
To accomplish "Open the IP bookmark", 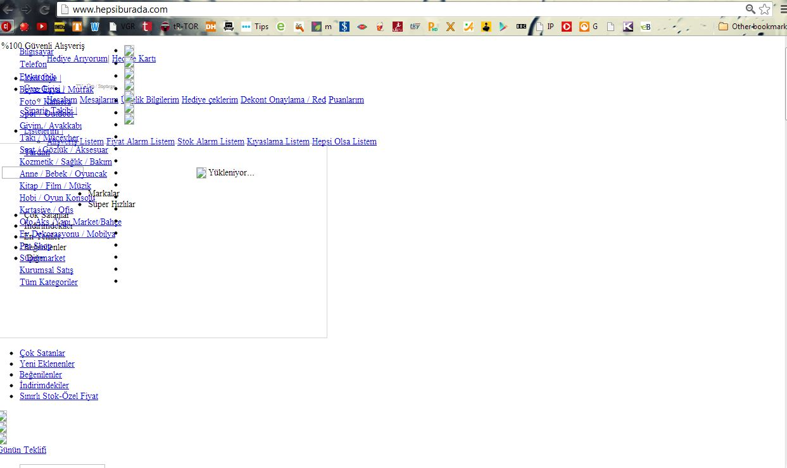I will click(x=545, y=27).
